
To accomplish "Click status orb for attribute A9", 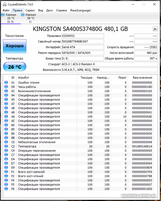I will [6, 112].
